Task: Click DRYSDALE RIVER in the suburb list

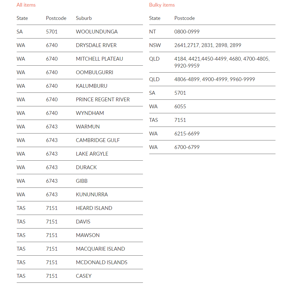Action: (x=96, y=45)
